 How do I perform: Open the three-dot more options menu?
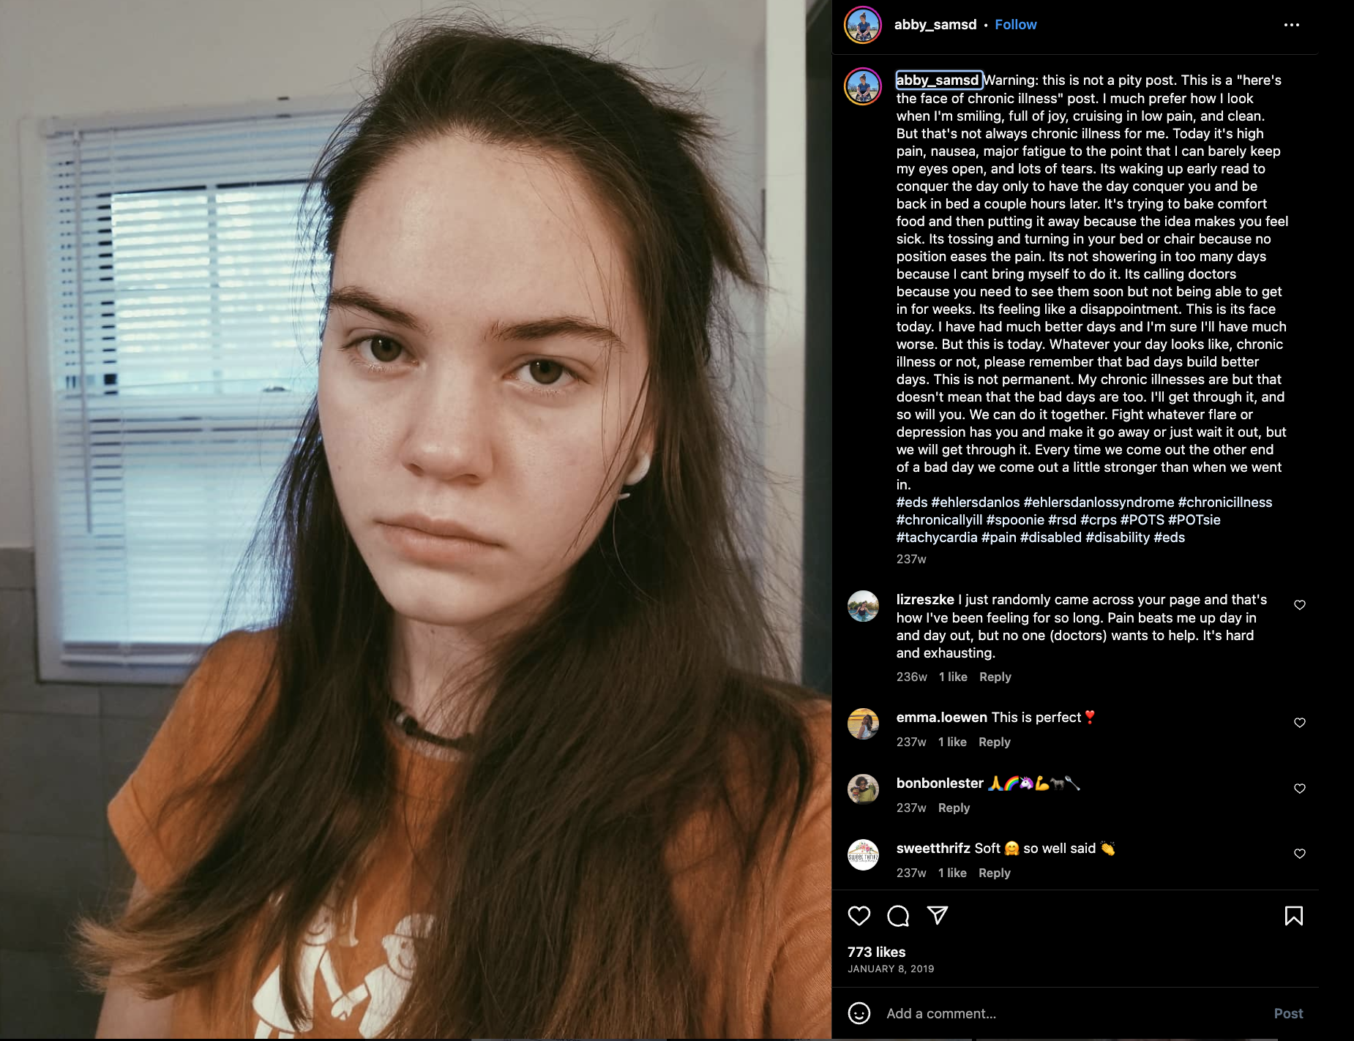point(1292,25)
